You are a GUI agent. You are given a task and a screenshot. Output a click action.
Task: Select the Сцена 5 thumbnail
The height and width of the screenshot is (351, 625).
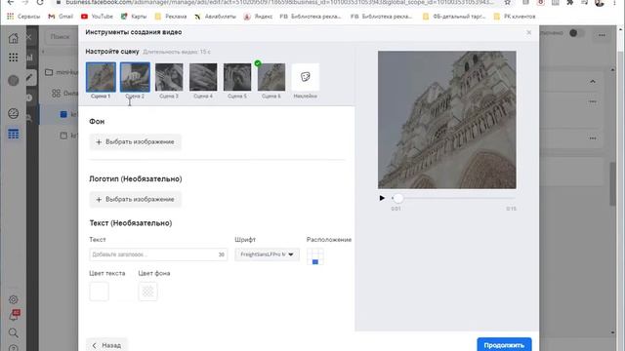237,77
